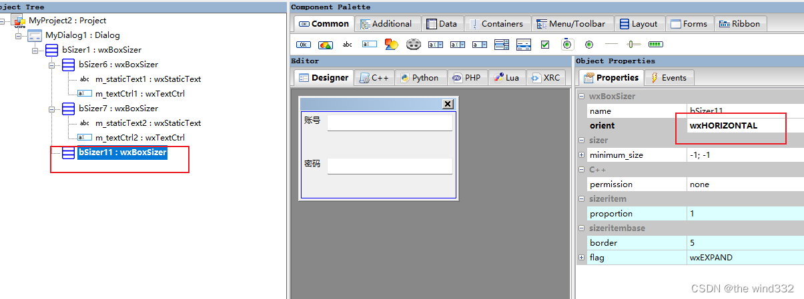Collapse the bSizer1 tree node
The height and width of the screenshot is (299, 804).
point(35,50)
